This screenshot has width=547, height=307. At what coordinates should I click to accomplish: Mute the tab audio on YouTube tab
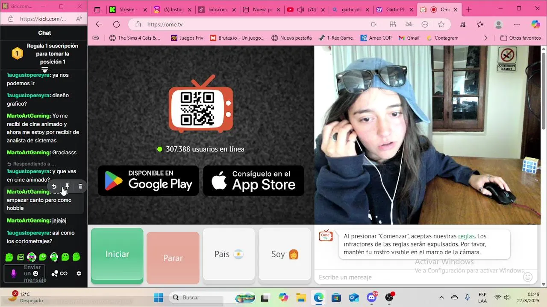300,9
